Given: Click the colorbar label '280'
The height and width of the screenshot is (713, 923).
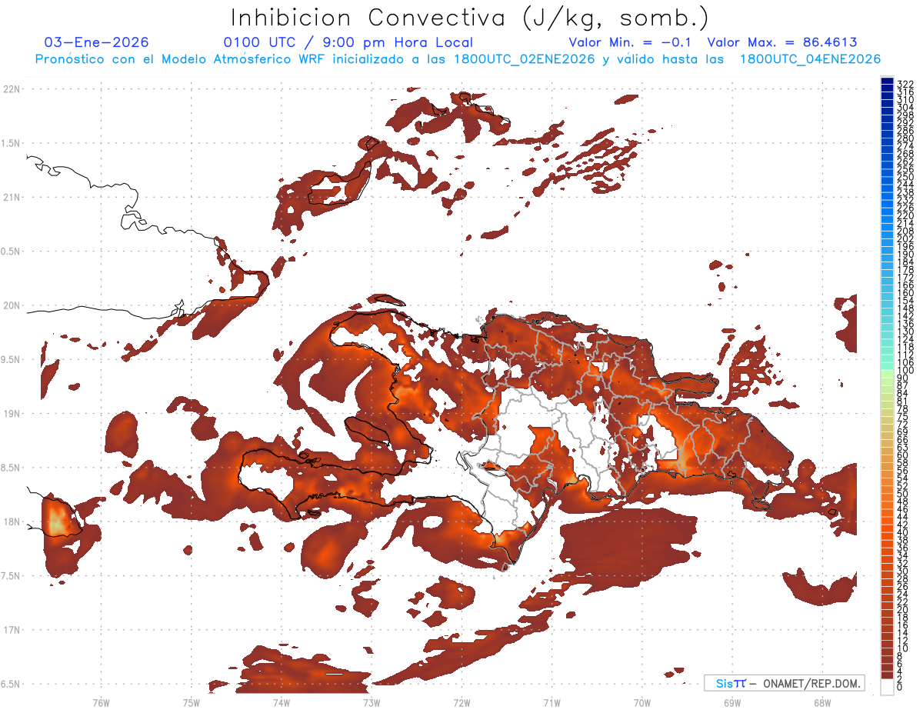Looking at the screenshot, I should pyautogui.click(x=906, y=138).
